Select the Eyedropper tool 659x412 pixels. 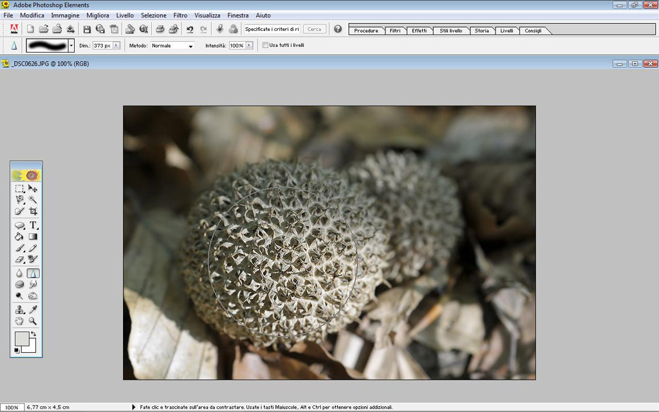33,310
